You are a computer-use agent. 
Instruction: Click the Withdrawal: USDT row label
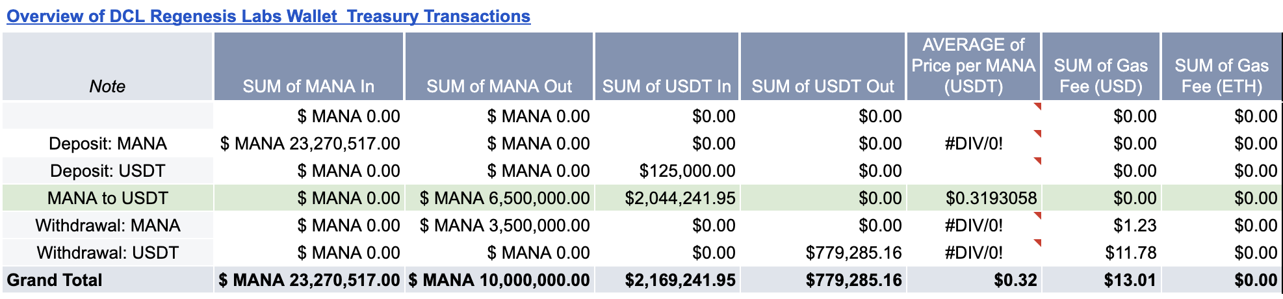click(108, 253)
